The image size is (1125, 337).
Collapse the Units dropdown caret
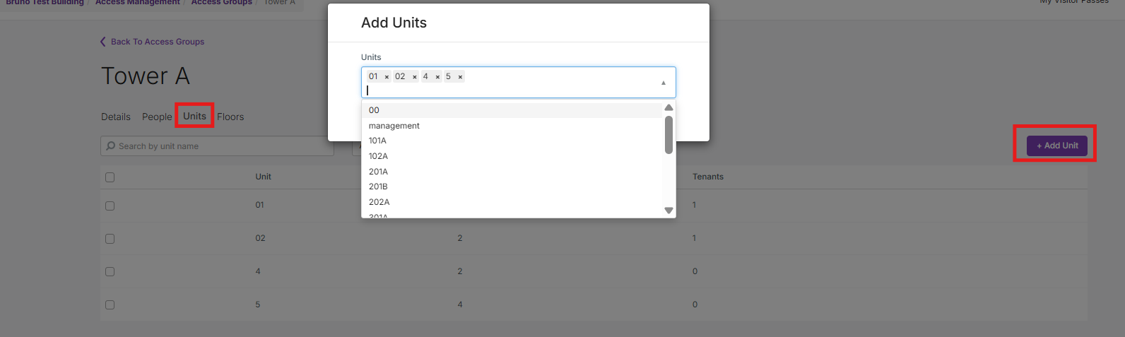[x=663, y=83]
